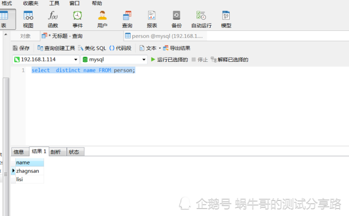Click inside the SQL editor text
Screen dimensions: 349x216
click(x=83, y=71)
